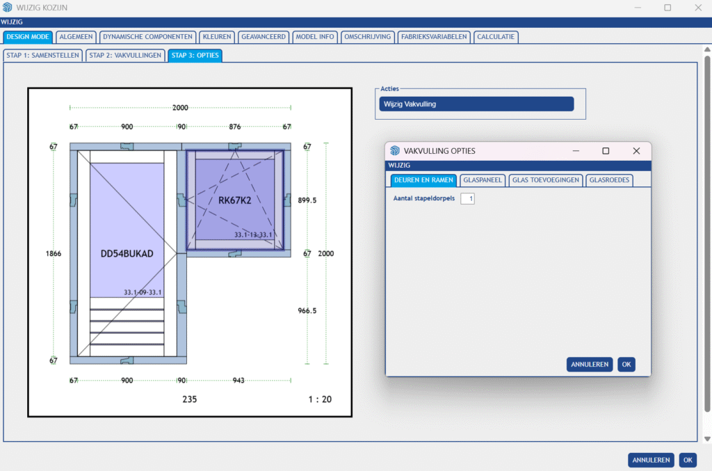Click the app logo in the Vakvulling Opties title bar

pyautogui.click(x=395, y=151)
